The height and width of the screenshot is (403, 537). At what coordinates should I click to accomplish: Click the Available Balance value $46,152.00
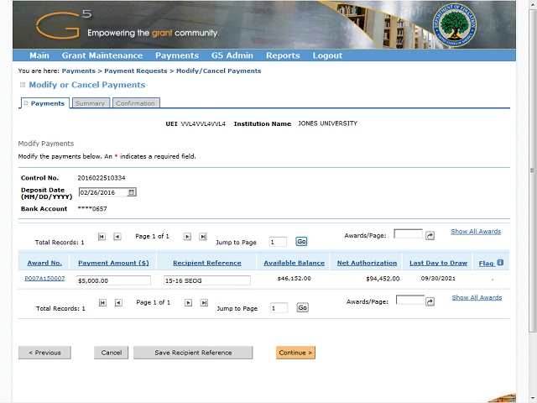coord(295,278)
